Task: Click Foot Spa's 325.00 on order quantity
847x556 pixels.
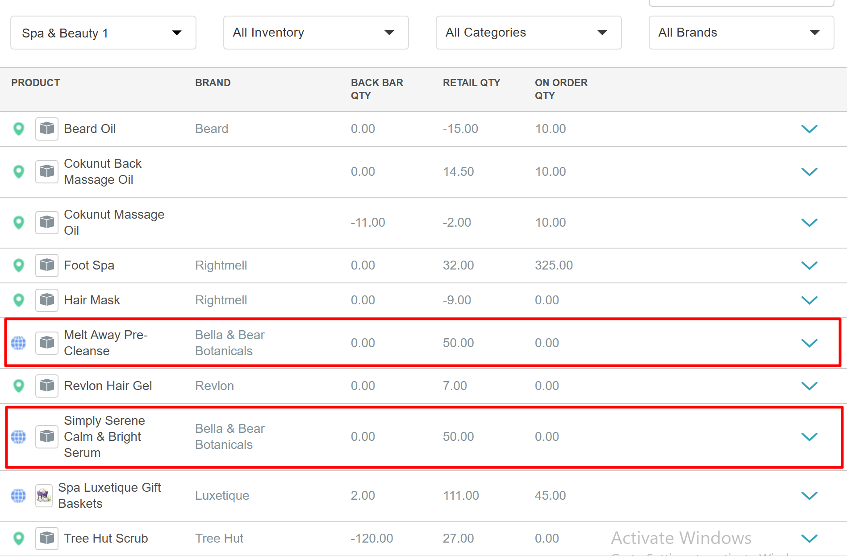Action: point(554,266)
